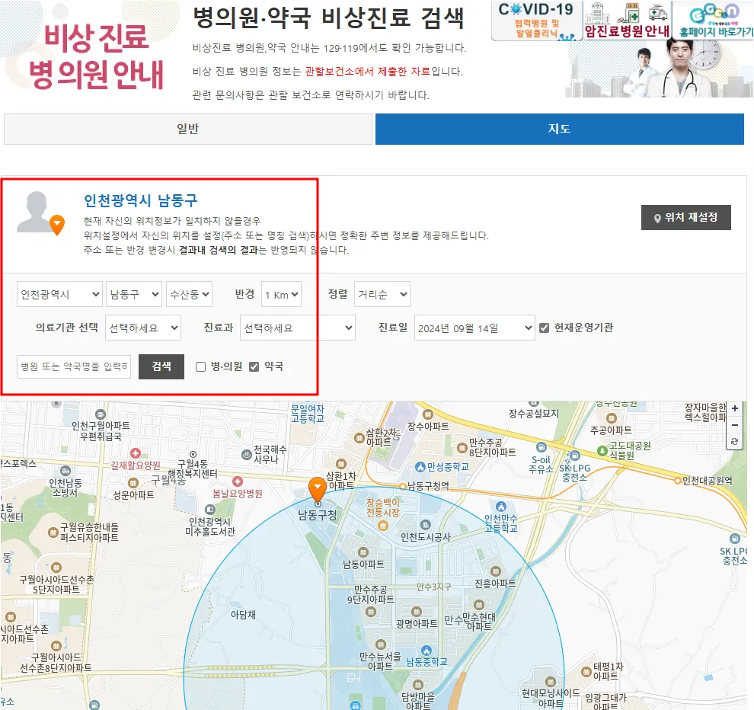Uncheck the 약국 checkbox
Image resolution: width=754 pixels, height=710 pixels.
(254, 367)
